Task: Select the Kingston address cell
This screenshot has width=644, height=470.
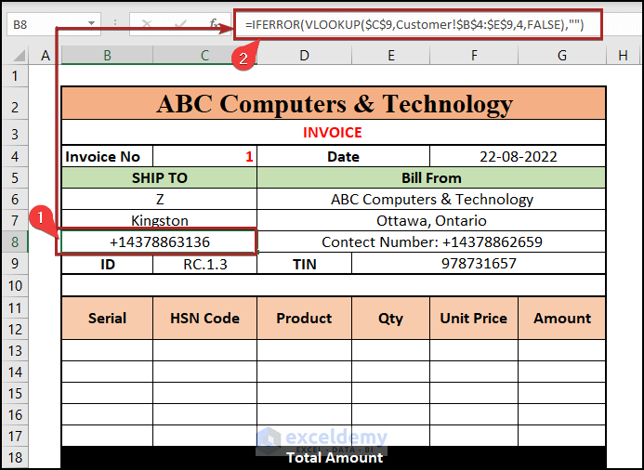Action: pyautogui.click(x=159, y=220)
